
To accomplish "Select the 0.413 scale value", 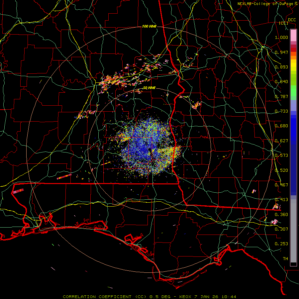I will 281,200.
